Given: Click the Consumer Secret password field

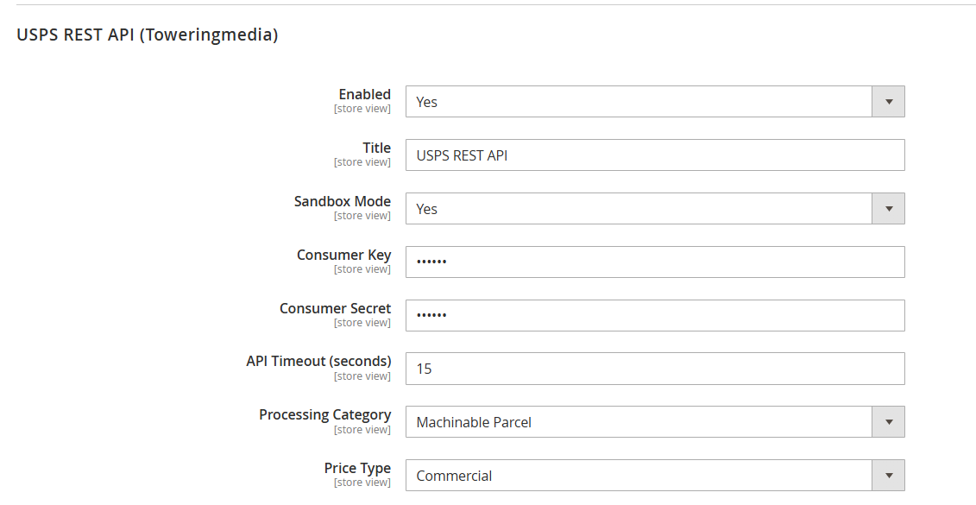Looking at the screenshot, I should [x=656, y=315].
